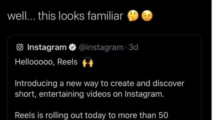Click "Reels is rolling out today" line

coord(92,115)
